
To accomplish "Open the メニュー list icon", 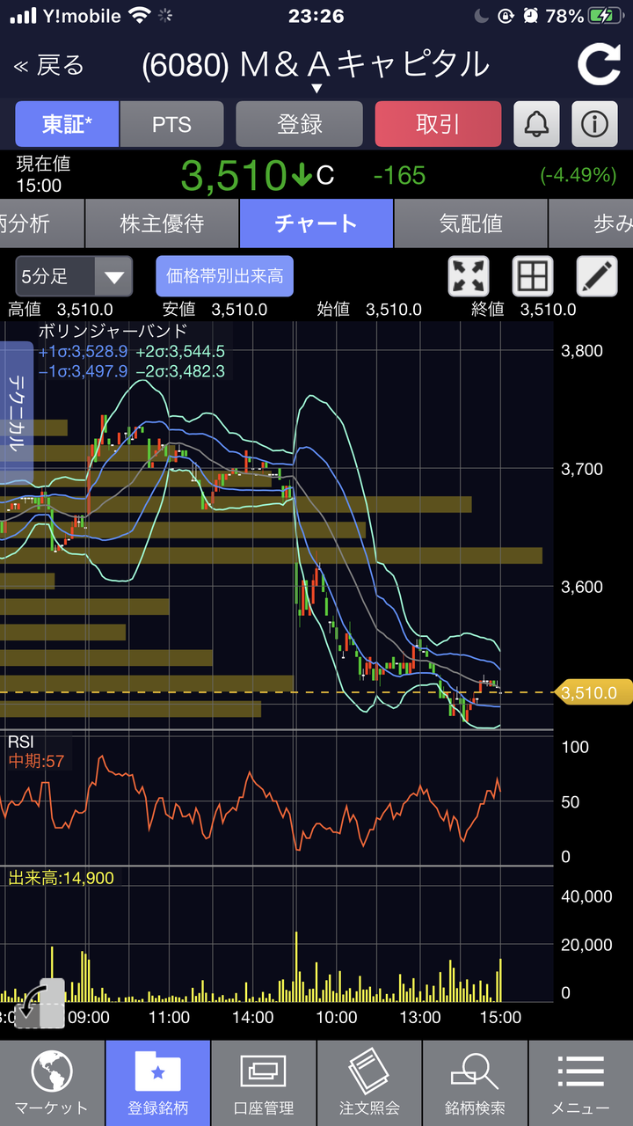I will [x=580, y=1072].
